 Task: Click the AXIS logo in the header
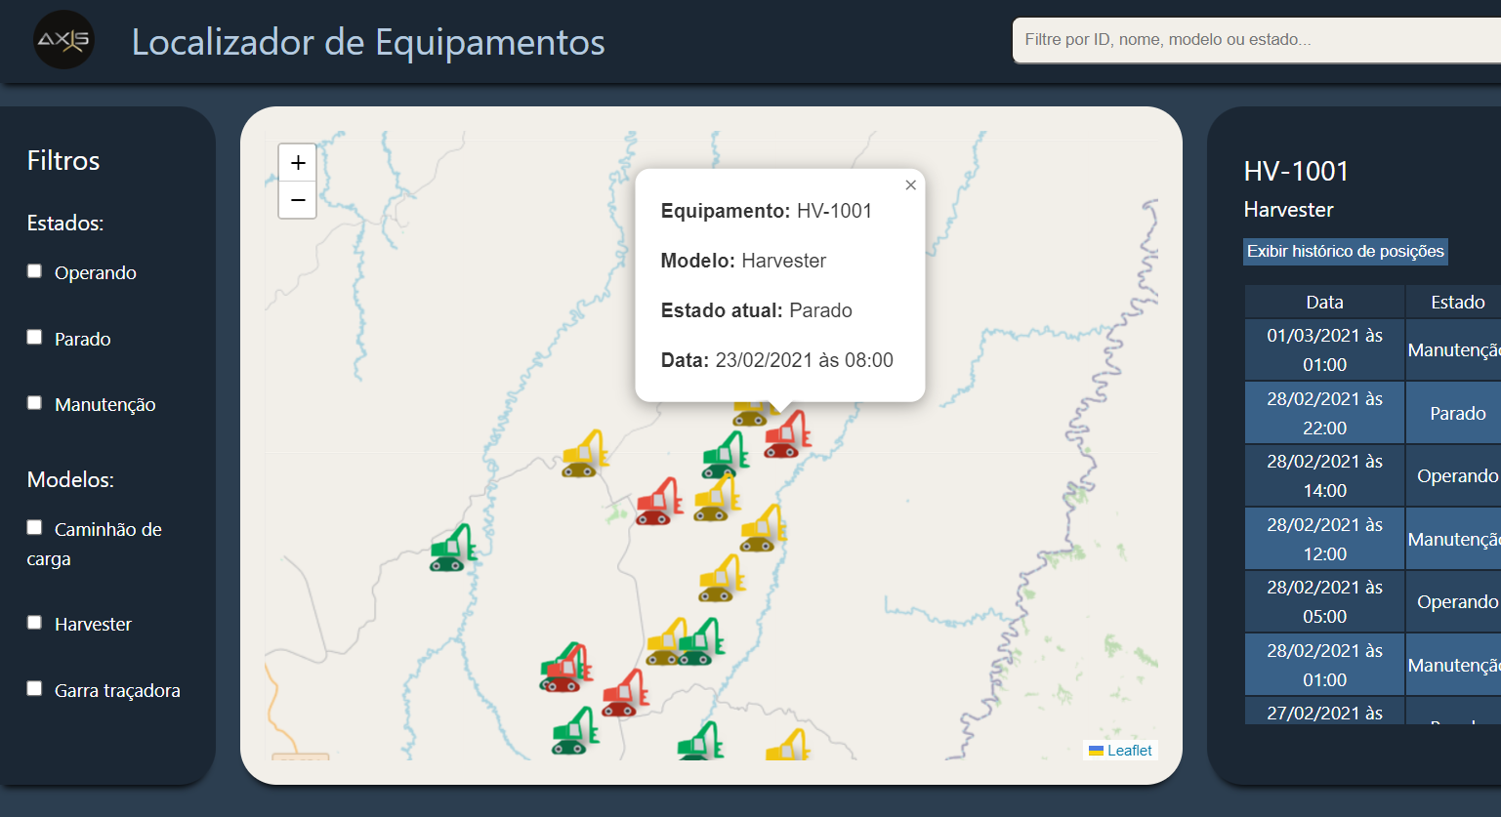[x=63, y=41]
